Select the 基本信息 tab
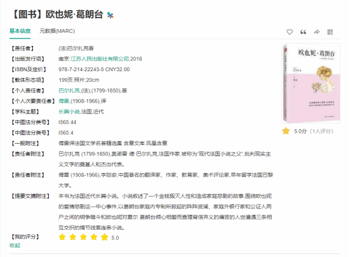Viewport: 350px width, 257px height. point(20,31)
